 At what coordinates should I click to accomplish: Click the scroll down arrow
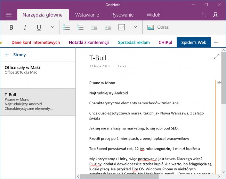[x=224, y=172]
